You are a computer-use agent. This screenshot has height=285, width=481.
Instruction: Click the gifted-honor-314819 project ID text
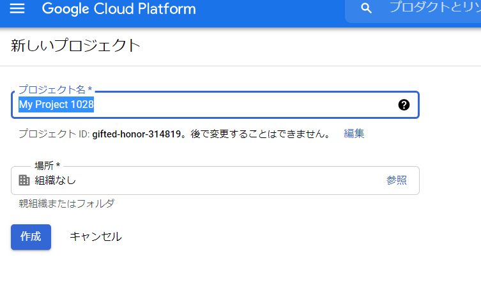(x=137, y=134)
